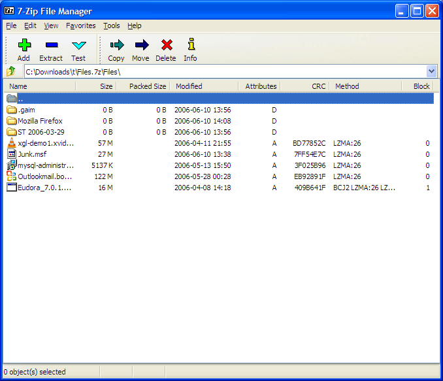This screenshot has height=381, width=443.
Task: Click the red Delete icon
Action: (x=167, y=44)
